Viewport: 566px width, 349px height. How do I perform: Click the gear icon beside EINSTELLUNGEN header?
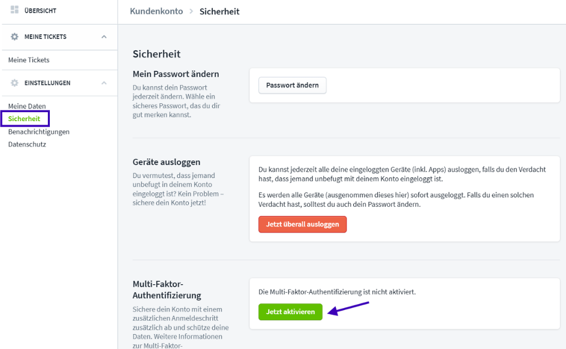pos(15,83)
